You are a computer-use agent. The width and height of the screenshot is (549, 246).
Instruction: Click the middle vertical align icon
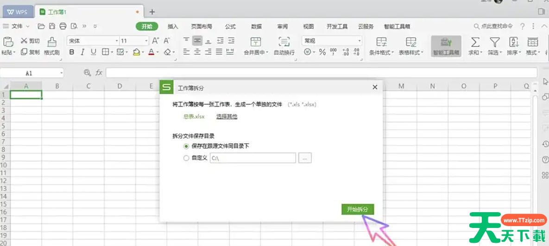point(197,41)
